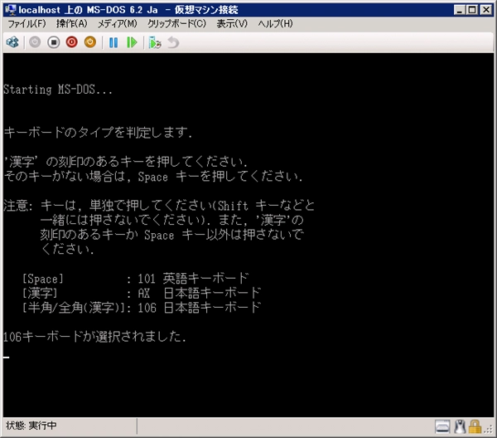
Task: Click the Revert undo arrow icon
Action: pos(173,42)
